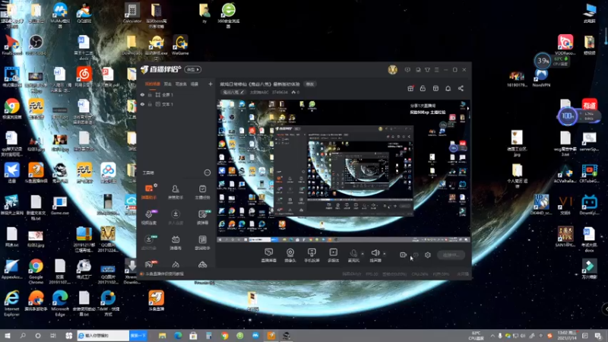608x342 pixels.
Task: Open the flame-shaped tool in bottom row
Action: coord(176,264)
